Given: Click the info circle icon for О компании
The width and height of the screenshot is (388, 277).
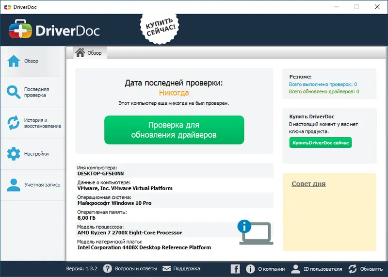Looking at the screenshot, I should [250, 269].
